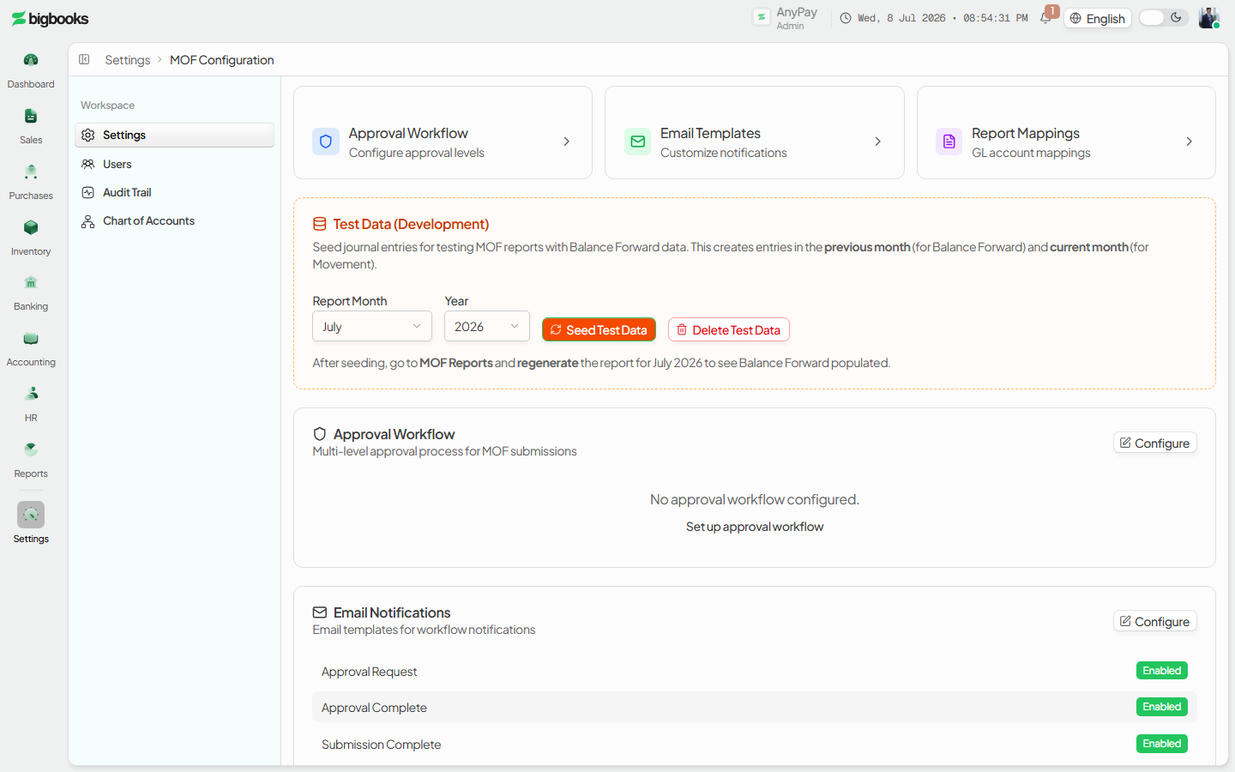Screen dimensions: 1235x772
Task: Click the Approval Request row text
Action: tap(369, 672)
